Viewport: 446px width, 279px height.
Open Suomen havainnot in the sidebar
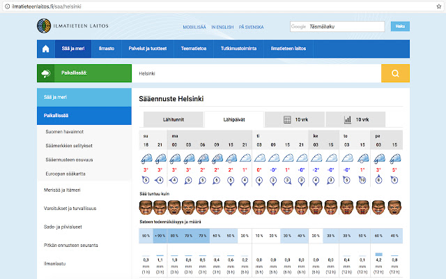pos(65,132)
